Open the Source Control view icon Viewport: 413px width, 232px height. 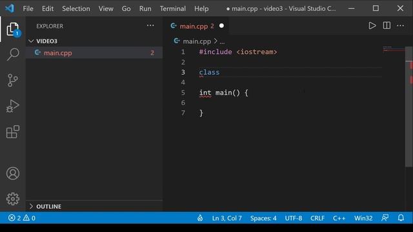point(13,80)
